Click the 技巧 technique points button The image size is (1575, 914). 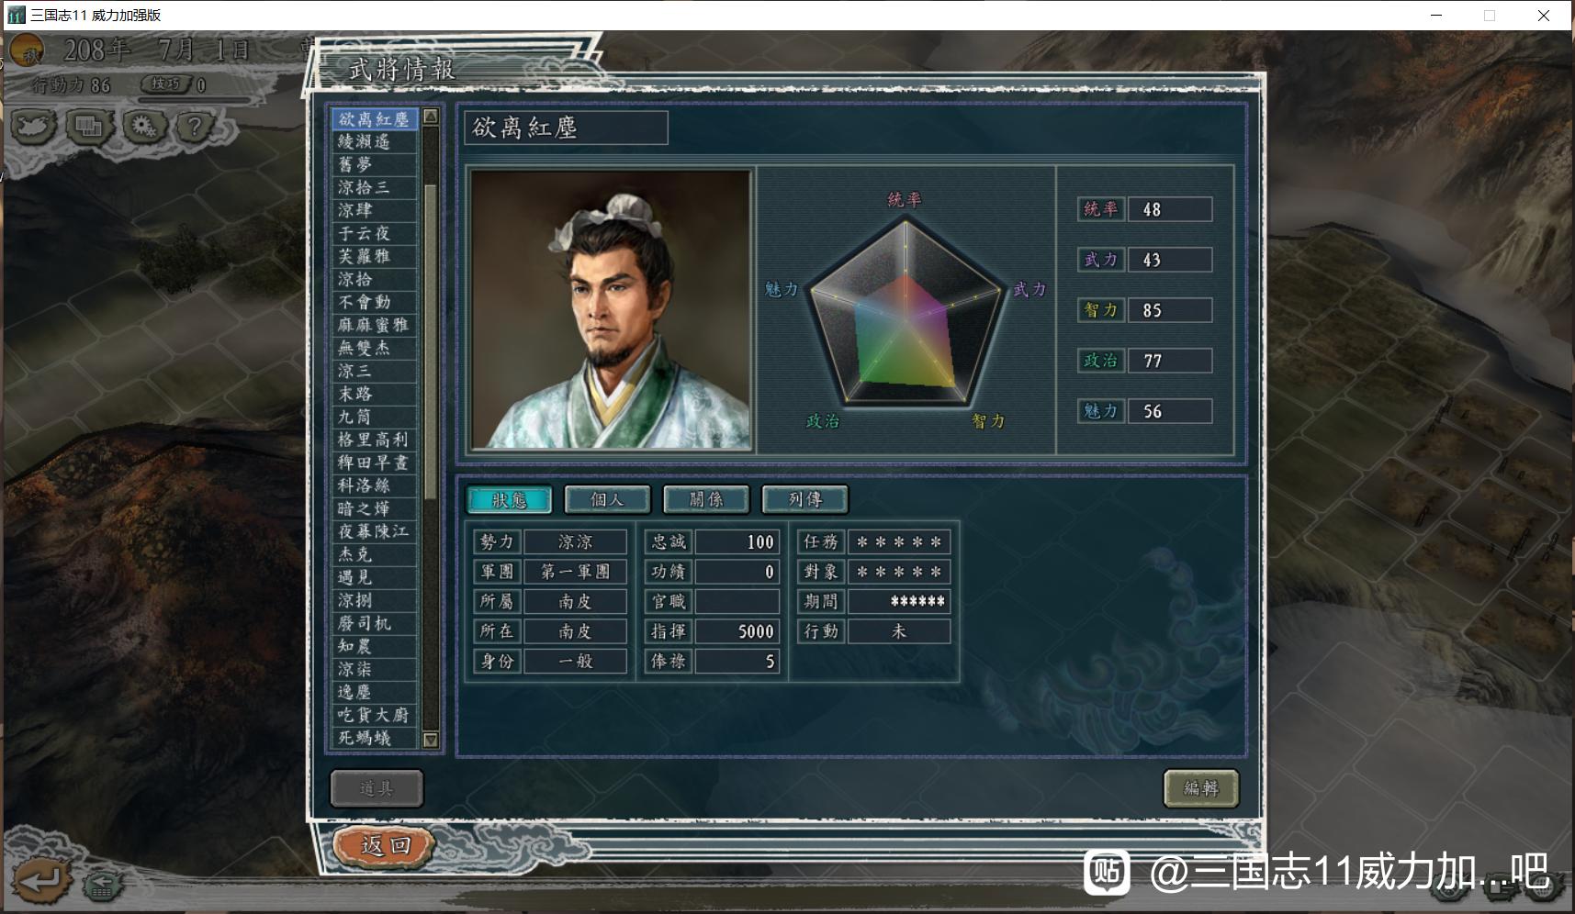click(166, 84)
